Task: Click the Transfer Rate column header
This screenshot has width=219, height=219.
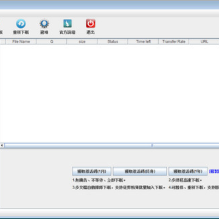Action: pos(174,41)
